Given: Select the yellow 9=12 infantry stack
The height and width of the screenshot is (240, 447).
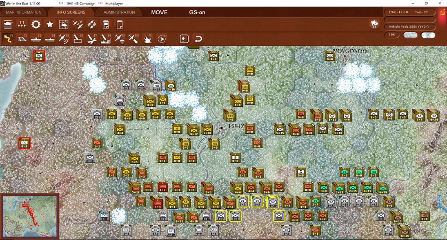Looking at the screenshot, I should (x=193, y=130).
